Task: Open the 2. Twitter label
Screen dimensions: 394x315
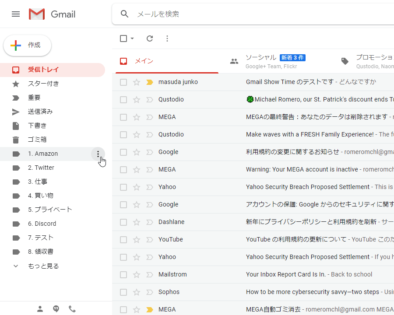Action: [x=53, y=168]
